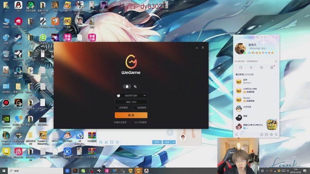Screen dimensions: 310x174
Task: Click the 关闭 close button in chat window
Action: pyautogui.click(x=157, y=142)
